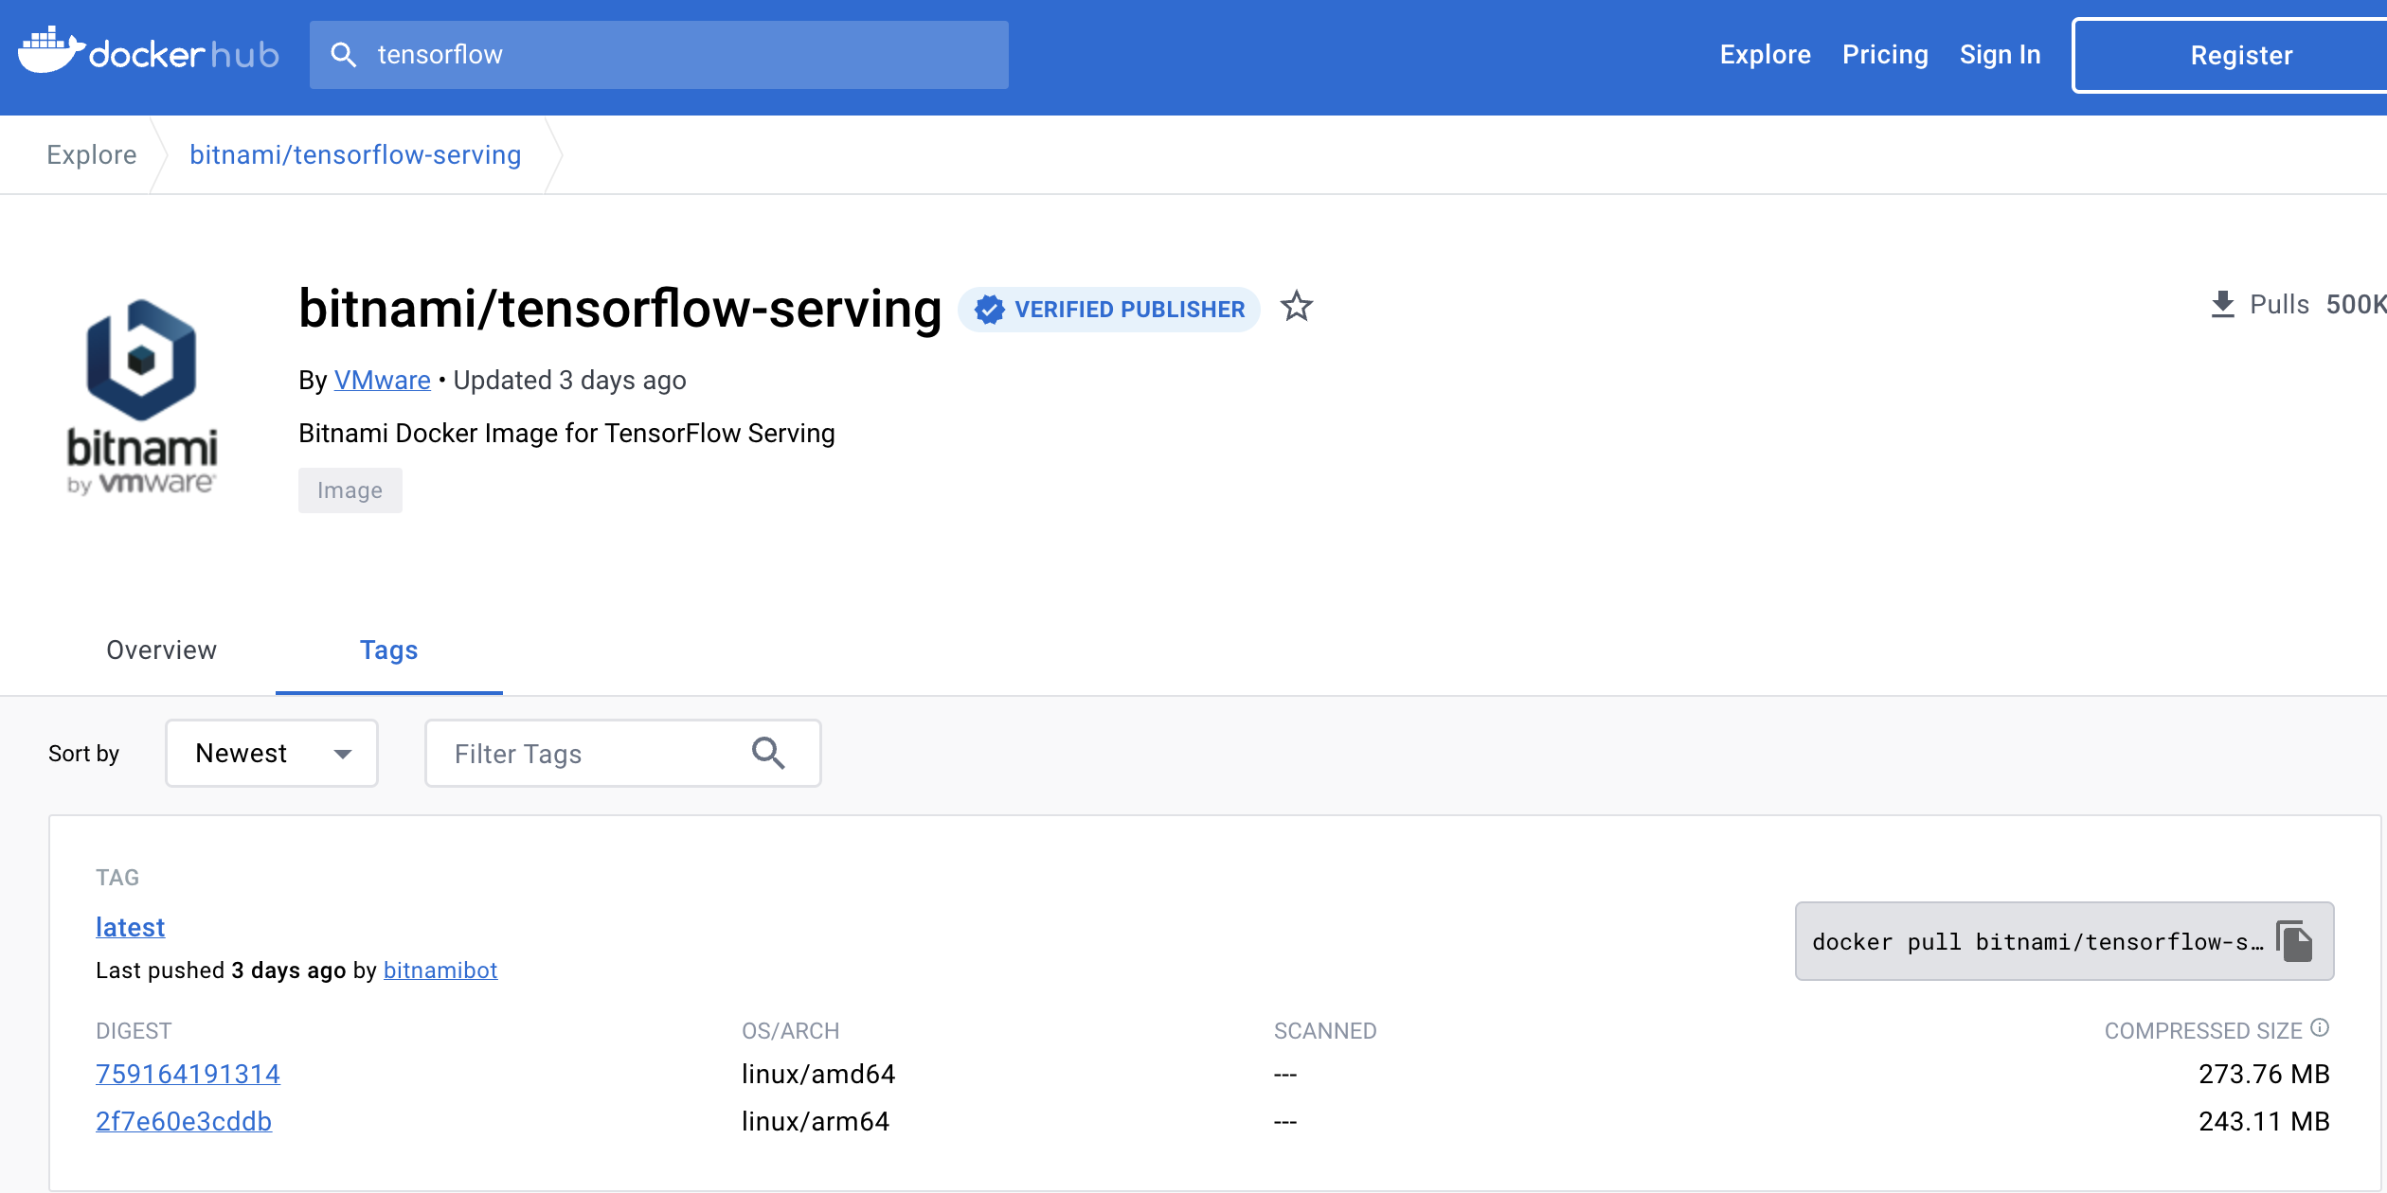This screenshot has width=2387, height=1193.
Task: Click the Pulls download icon
Action: 2222,305
